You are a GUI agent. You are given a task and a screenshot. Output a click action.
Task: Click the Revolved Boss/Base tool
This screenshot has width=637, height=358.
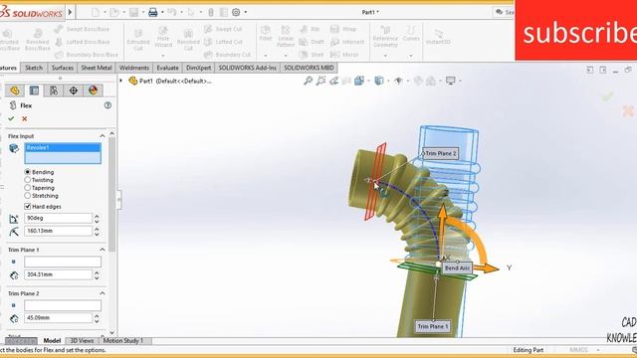38,39
